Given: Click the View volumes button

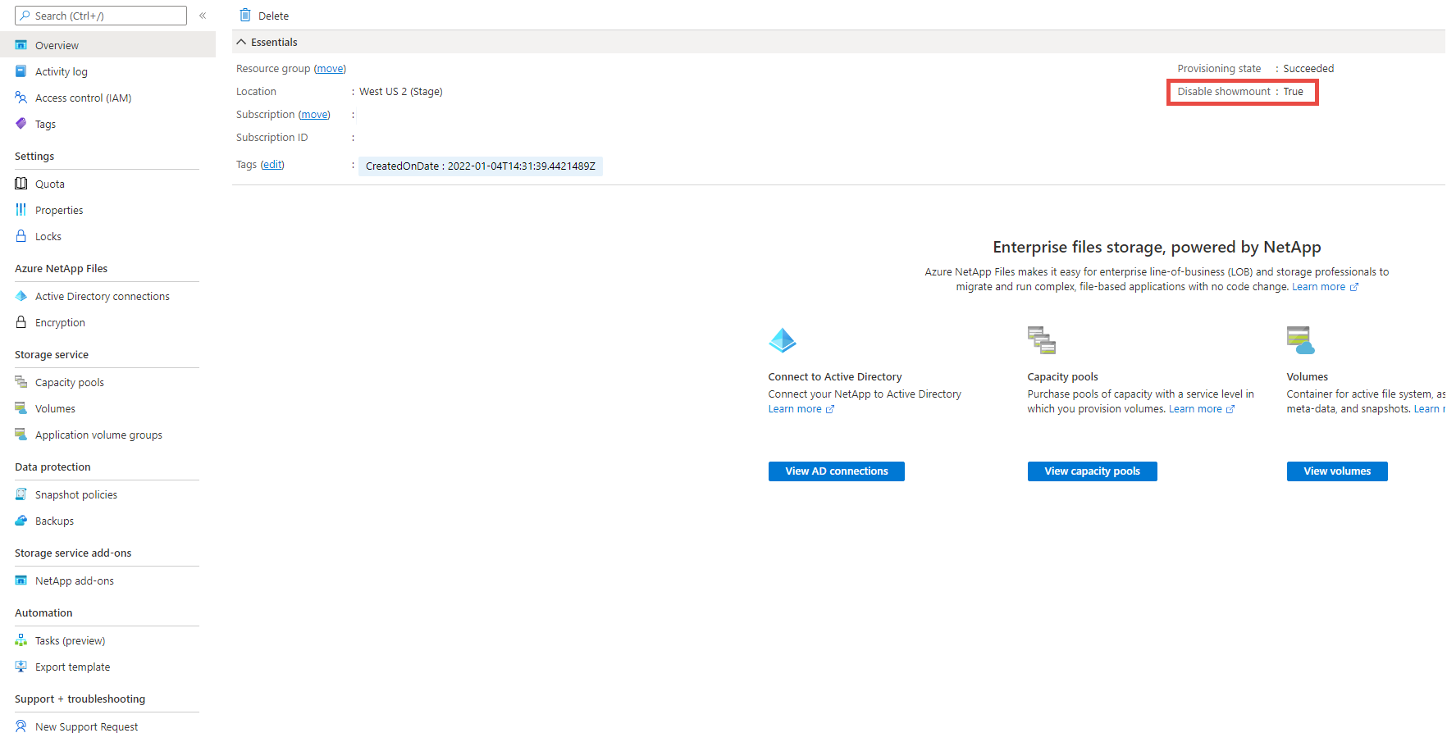Looking at the screenshot, I should pos(1336,471).
